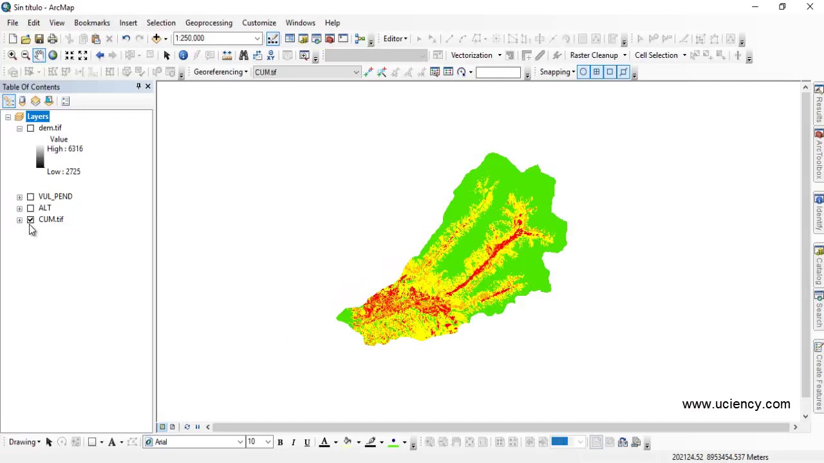Expand the ALT layer
This screenshot has height=463, width=824.
pyautogui.click(x=19, y=208)
